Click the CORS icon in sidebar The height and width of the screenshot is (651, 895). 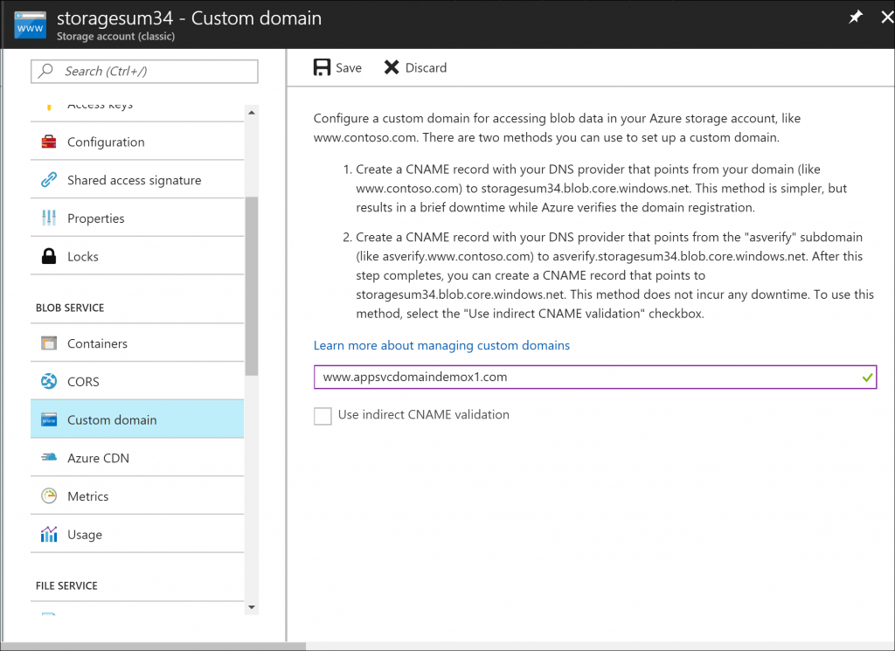(x=49, y=382)
